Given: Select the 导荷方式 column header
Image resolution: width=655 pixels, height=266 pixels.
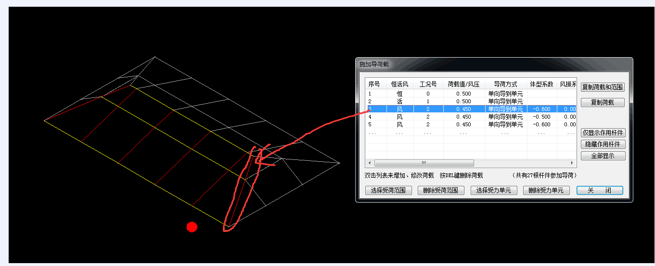Looking at the screenshot, I should (506, 84).
